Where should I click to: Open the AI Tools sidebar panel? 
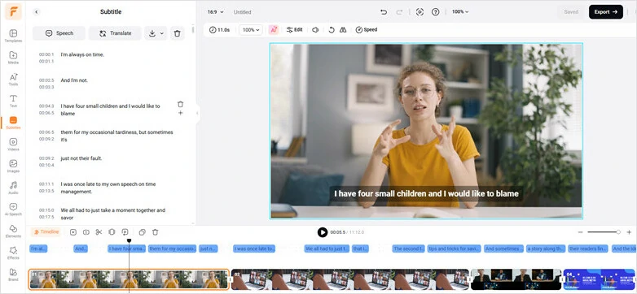tap(13, 80)
